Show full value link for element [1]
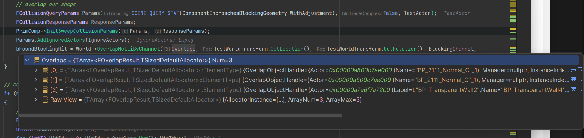 tap(577, 80)
